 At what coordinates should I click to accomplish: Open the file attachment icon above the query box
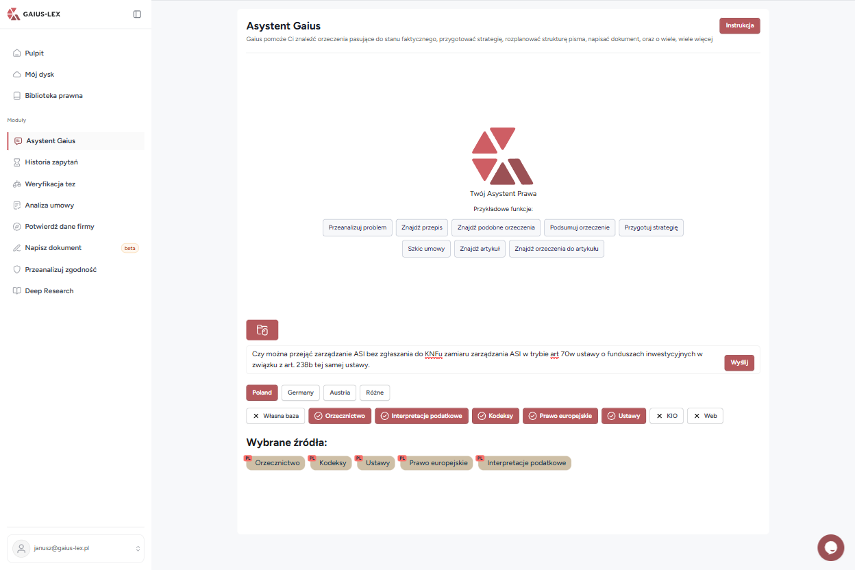262,330
